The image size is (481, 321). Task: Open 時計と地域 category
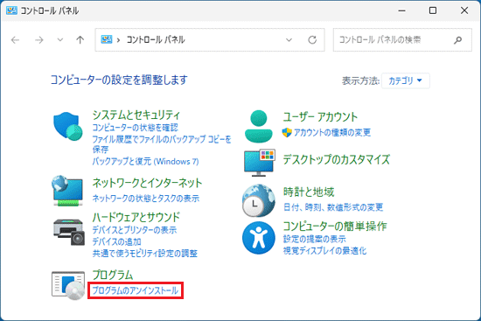[309, 192]
